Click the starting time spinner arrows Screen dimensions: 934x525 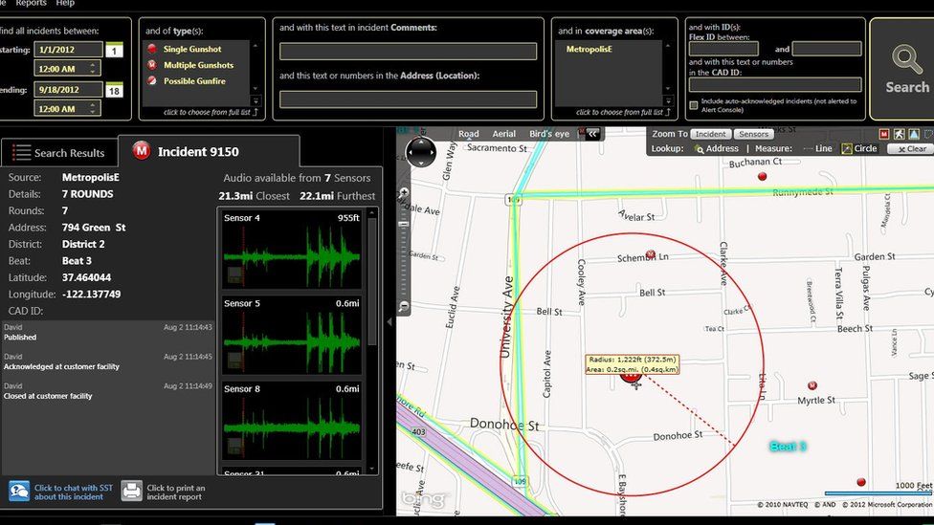tap(93, 68)
